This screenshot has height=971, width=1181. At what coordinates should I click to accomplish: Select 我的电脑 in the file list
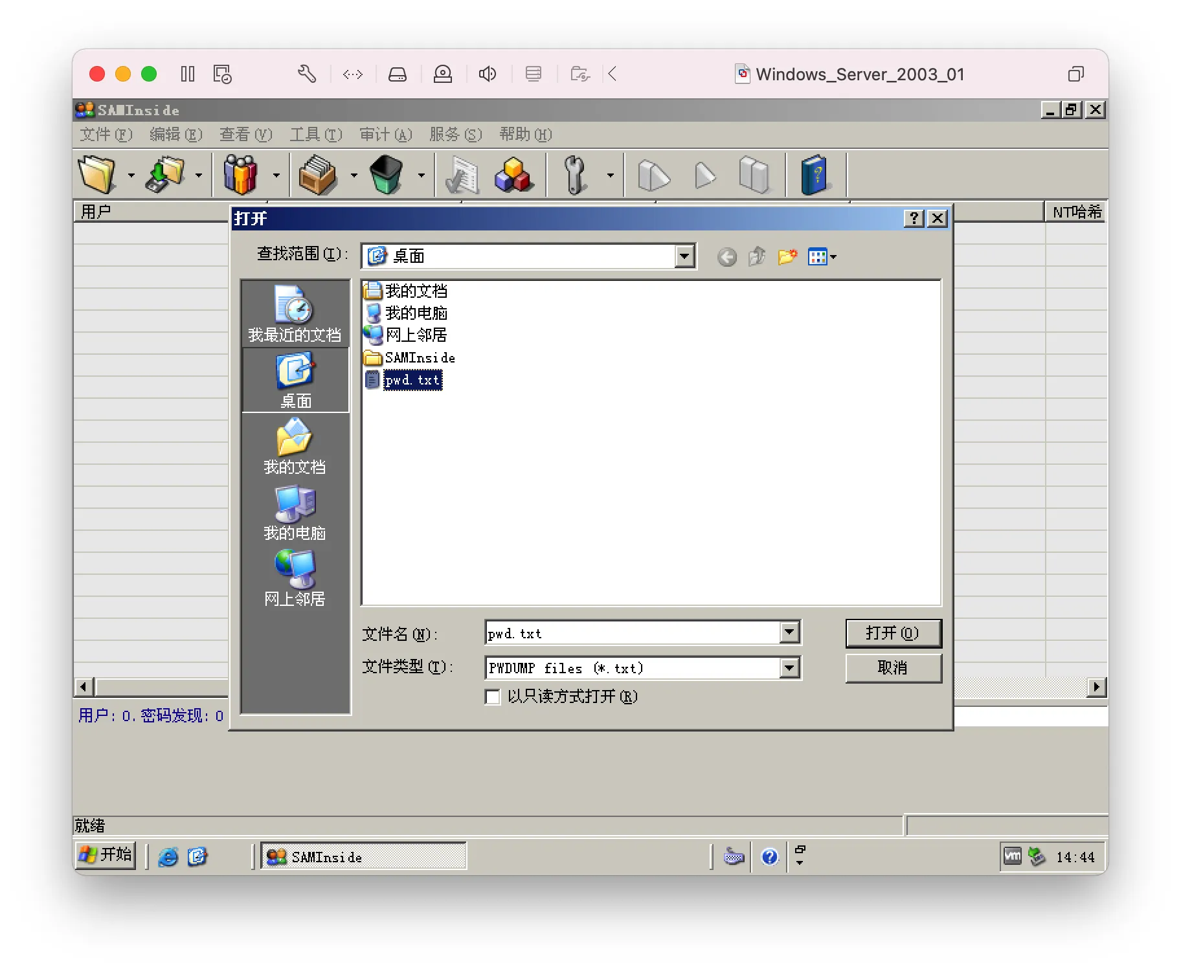click(x=406, y=313)
